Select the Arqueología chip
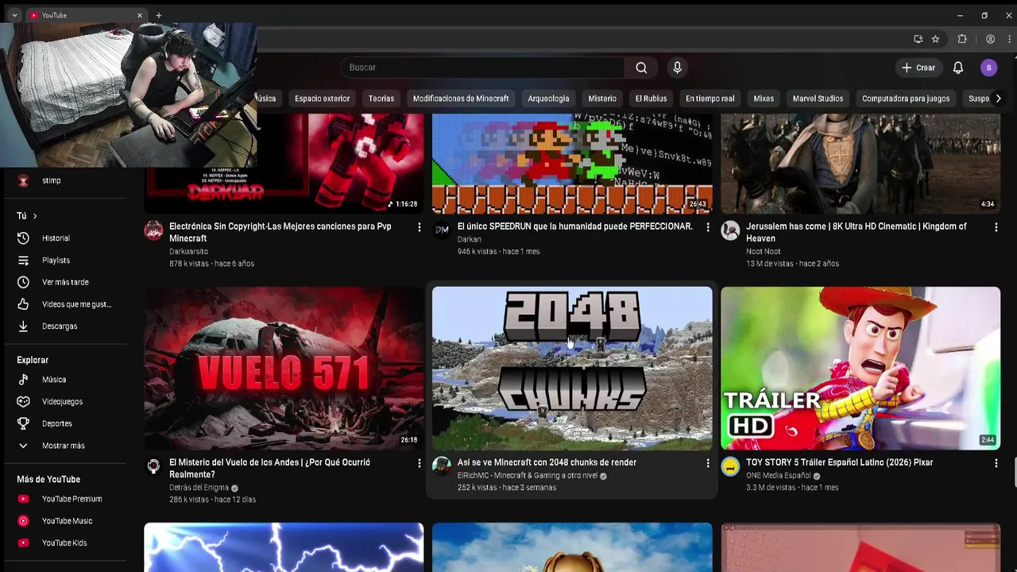 pyautogui.click(x=548, y=99)
